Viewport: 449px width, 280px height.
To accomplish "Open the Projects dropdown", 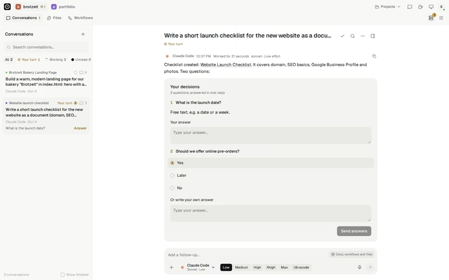I will (x=387, y=7).
